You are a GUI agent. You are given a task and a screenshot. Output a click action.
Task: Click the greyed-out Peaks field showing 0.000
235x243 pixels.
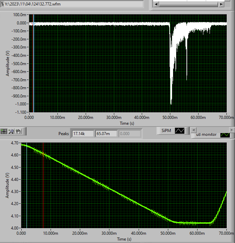(130, 134)
